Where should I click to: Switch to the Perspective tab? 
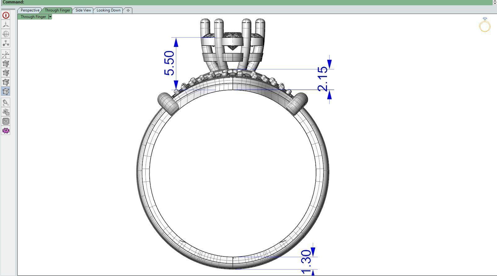pyautogui.click(x=30, y=10)
